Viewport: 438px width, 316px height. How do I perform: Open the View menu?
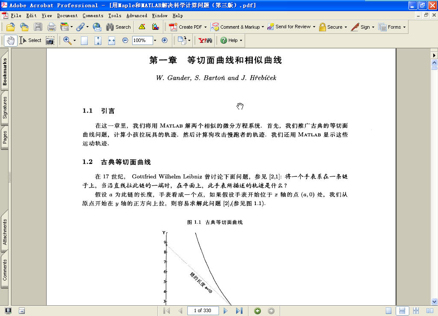tap(47, 16)
